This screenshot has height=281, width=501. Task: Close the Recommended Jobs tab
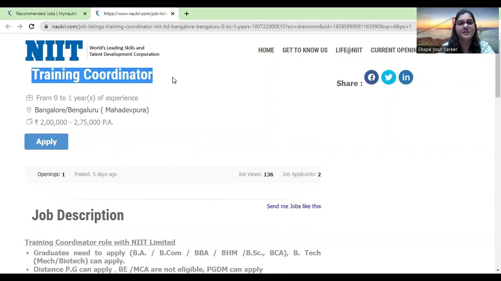coord(85,14)
